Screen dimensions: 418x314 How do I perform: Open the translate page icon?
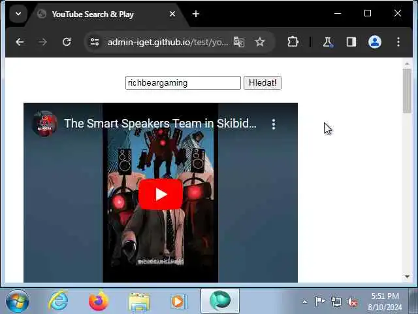(x=239, y=42)
